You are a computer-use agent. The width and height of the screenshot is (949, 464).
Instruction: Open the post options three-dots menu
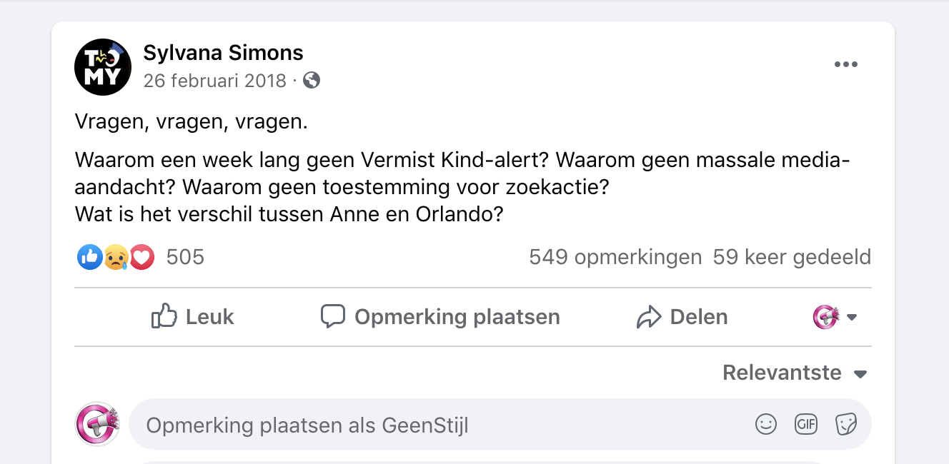pyautogui.click(x=845, y=65)
